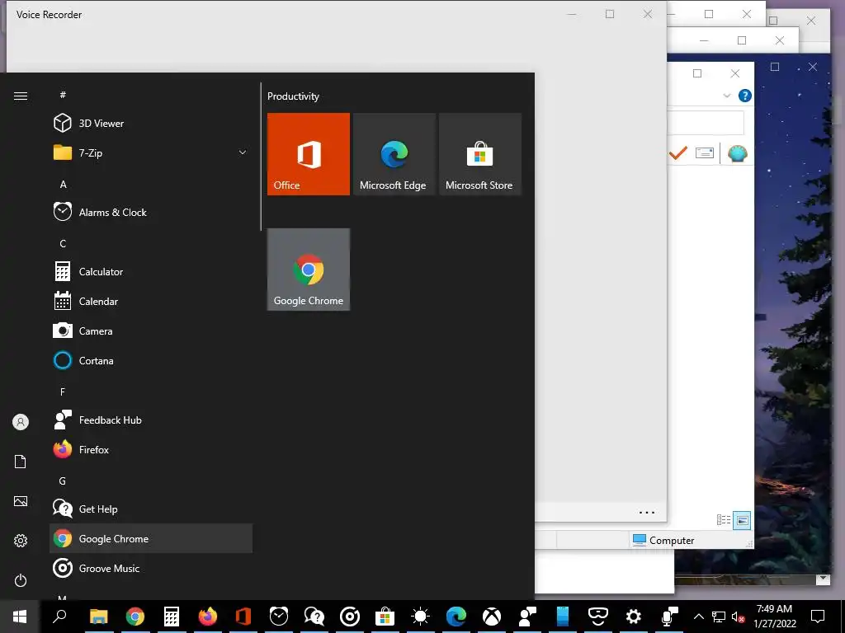This screenshot has height=633, width=845.
Task: Open the G letter header in app list
Action: coord(63,481)
